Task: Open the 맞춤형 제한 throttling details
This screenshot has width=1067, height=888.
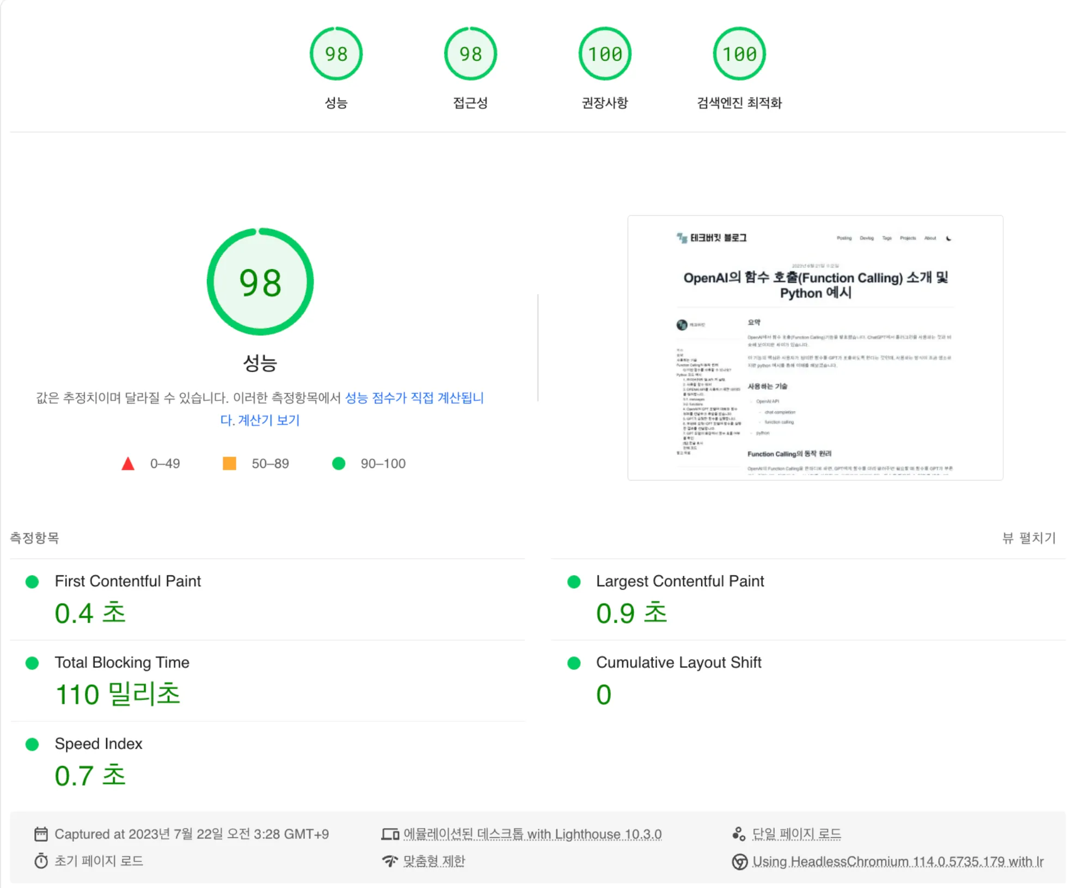Action: tap(434, 861)
